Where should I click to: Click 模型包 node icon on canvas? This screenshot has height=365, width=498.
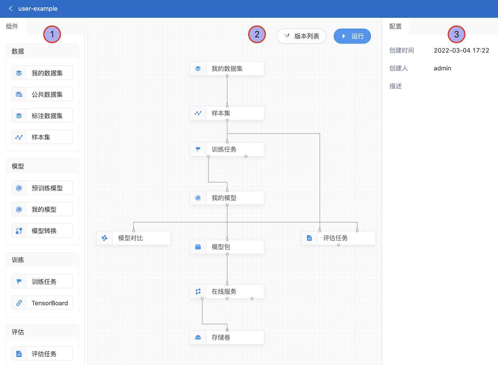pyautogui.click(x=198, y=247)
